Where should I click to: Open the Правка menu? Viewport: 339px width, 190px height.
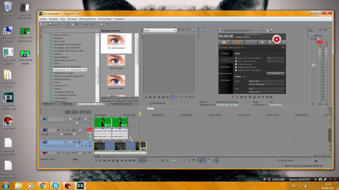(53, 19)
